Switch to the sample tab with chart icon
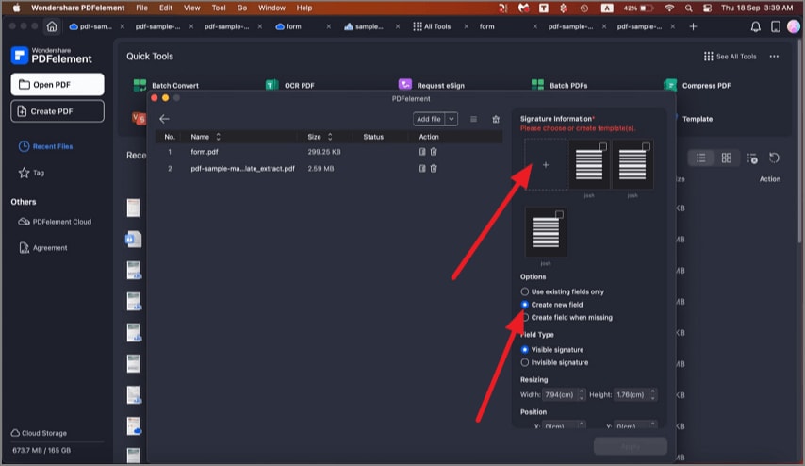Viewport: 805px width, 466px height. tap(364, 26)
